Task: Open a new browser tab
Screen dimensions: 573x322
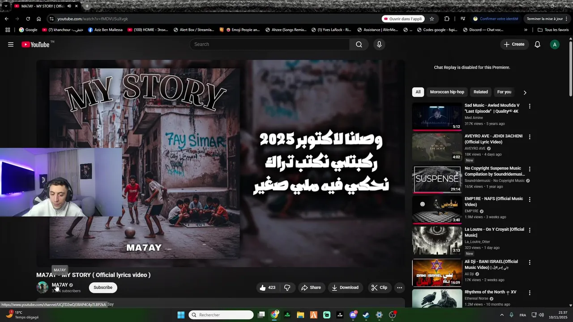Action: point(87,6)
